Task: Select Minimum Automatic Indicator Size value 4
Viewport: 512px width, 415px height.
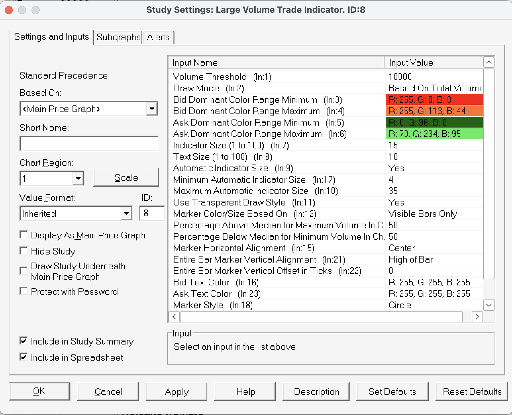Action: 391,180
